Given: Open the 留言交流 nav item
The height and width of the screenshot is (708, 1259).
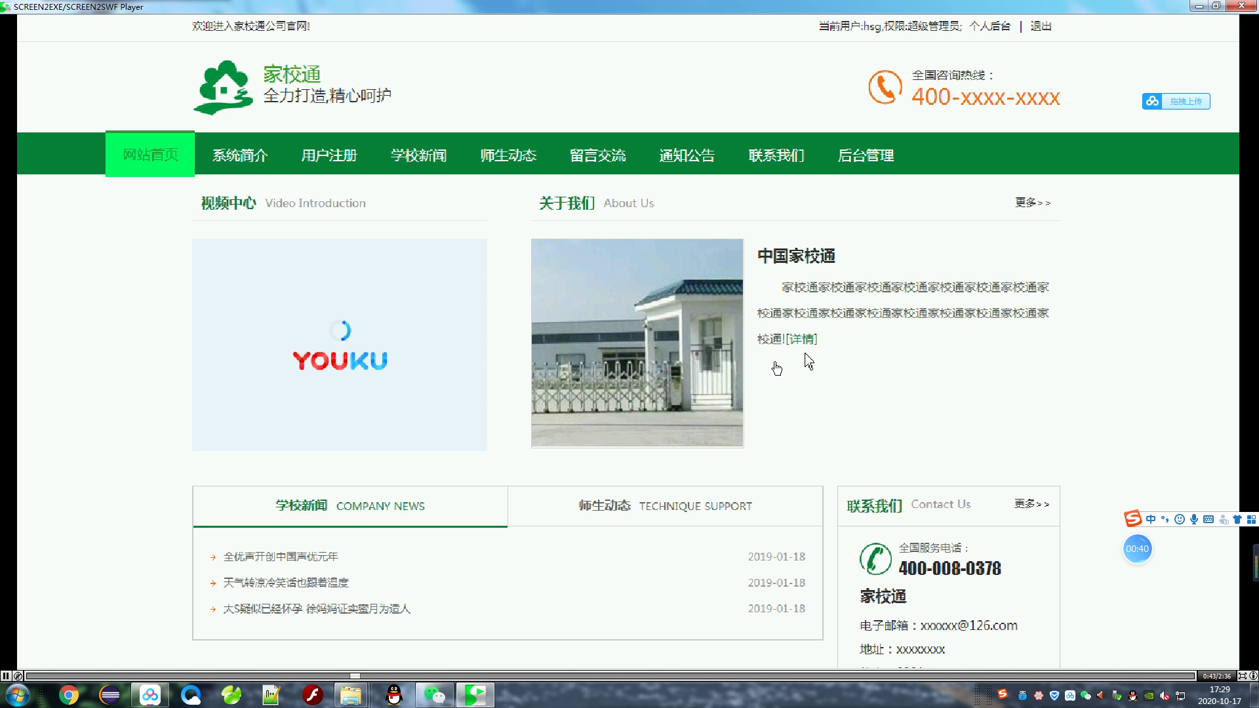Looking at the screenshot, I should tap(597, 155).
